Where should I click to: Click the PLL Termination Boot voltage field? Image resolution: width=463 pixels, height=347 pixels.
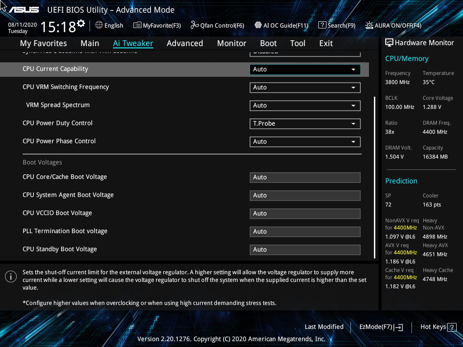(305, 232)
